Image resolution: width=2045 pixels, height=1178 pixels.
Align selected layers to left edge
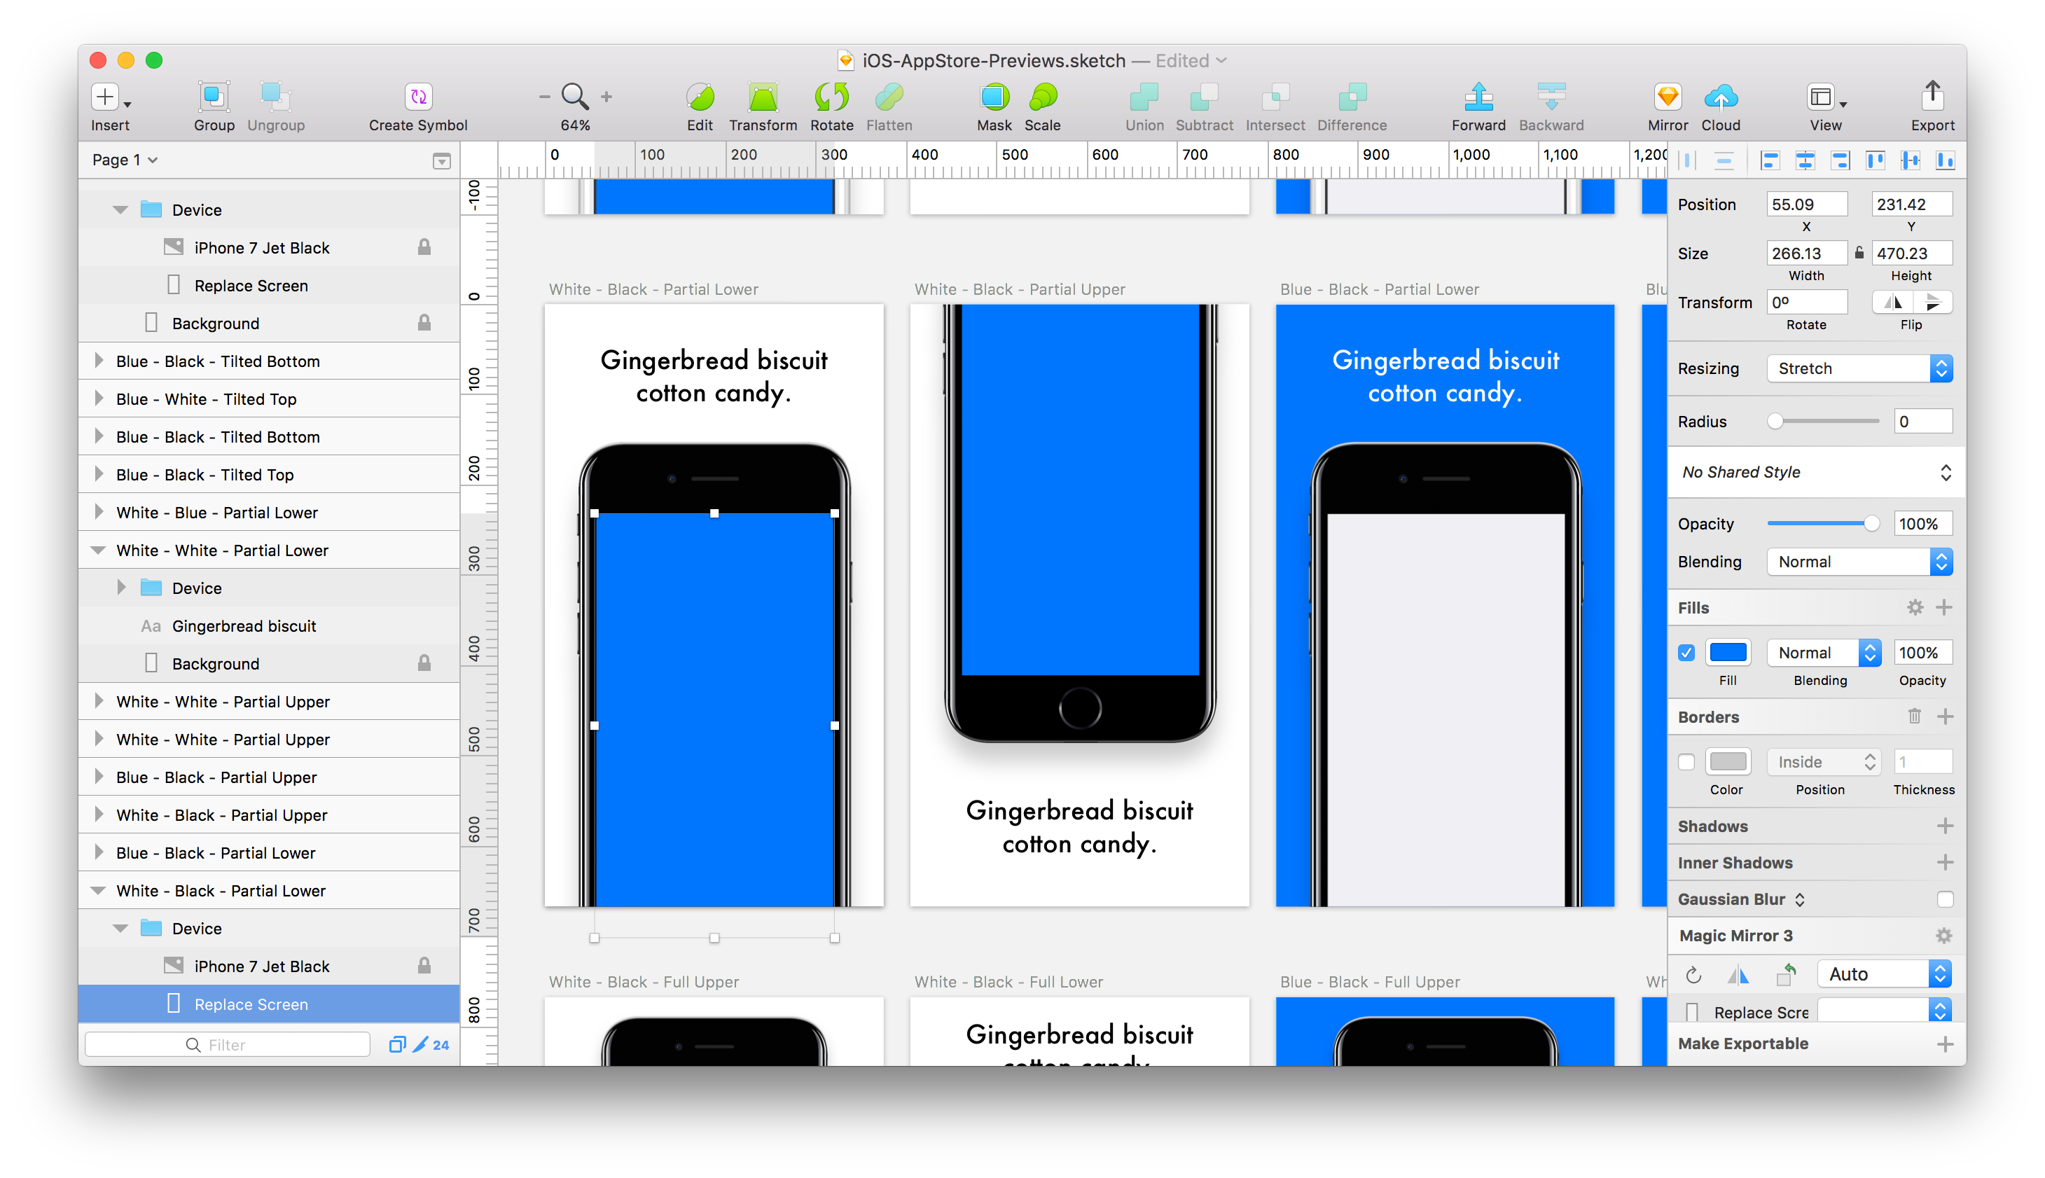1769,160
